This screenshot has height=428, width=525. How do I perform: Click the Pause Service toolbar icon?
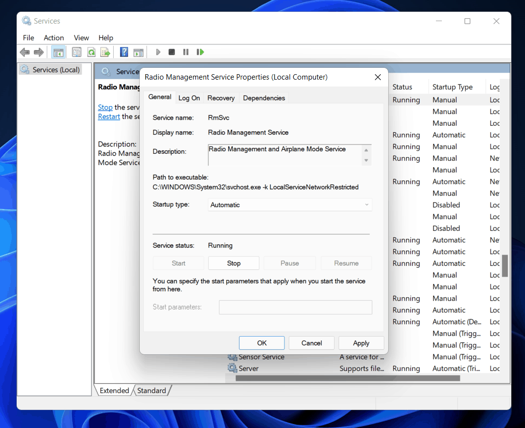(x=186, y=52)
